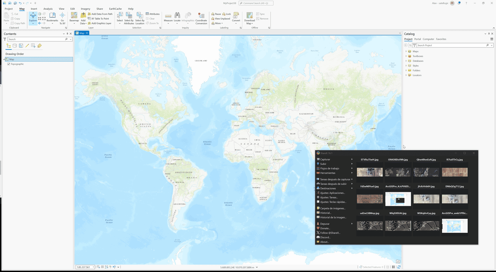Select the STVIlu75wH.jpg thumbnail in ShareX
496x272 pixels.
pyautogui.click(x=369, y=172)
